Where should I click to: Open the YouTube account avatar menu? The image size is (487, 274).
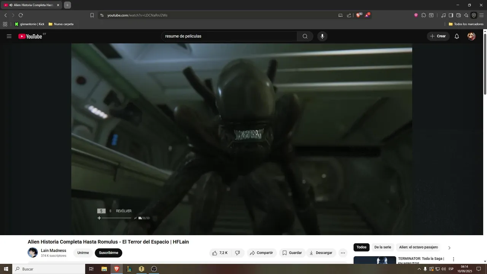click(x=471, y=36)
